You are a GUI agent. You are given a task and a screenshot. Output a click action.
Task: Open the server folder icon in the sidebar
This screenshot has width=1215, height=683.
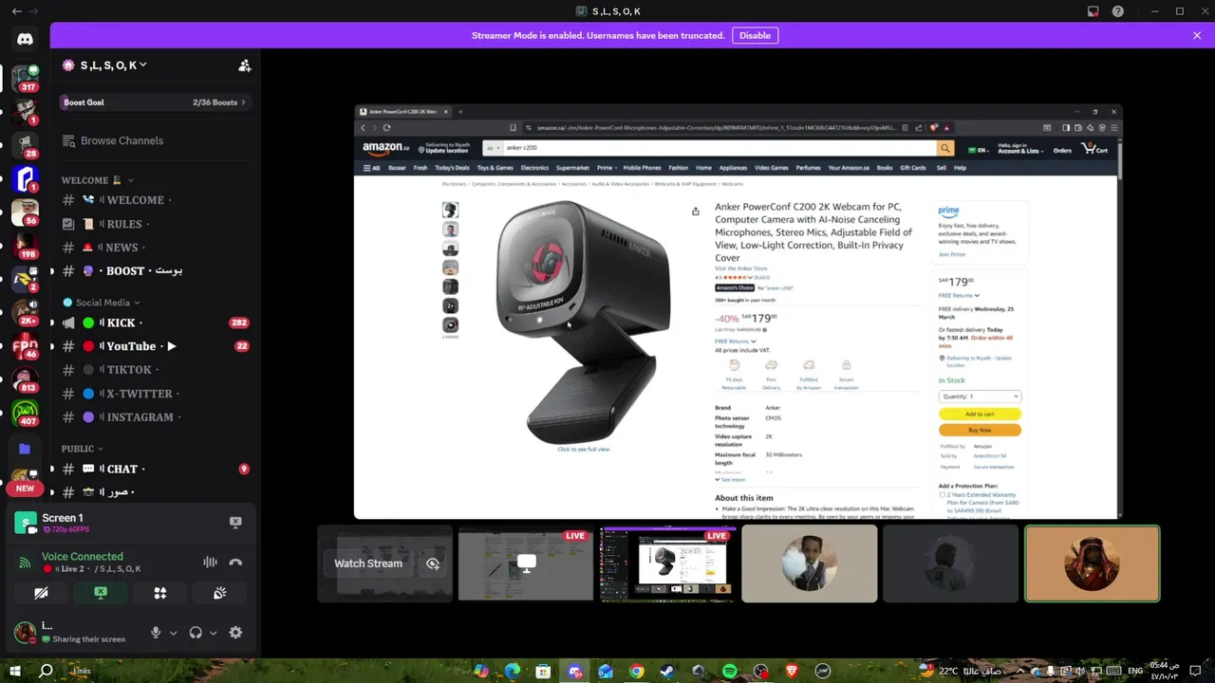[25, 449]
